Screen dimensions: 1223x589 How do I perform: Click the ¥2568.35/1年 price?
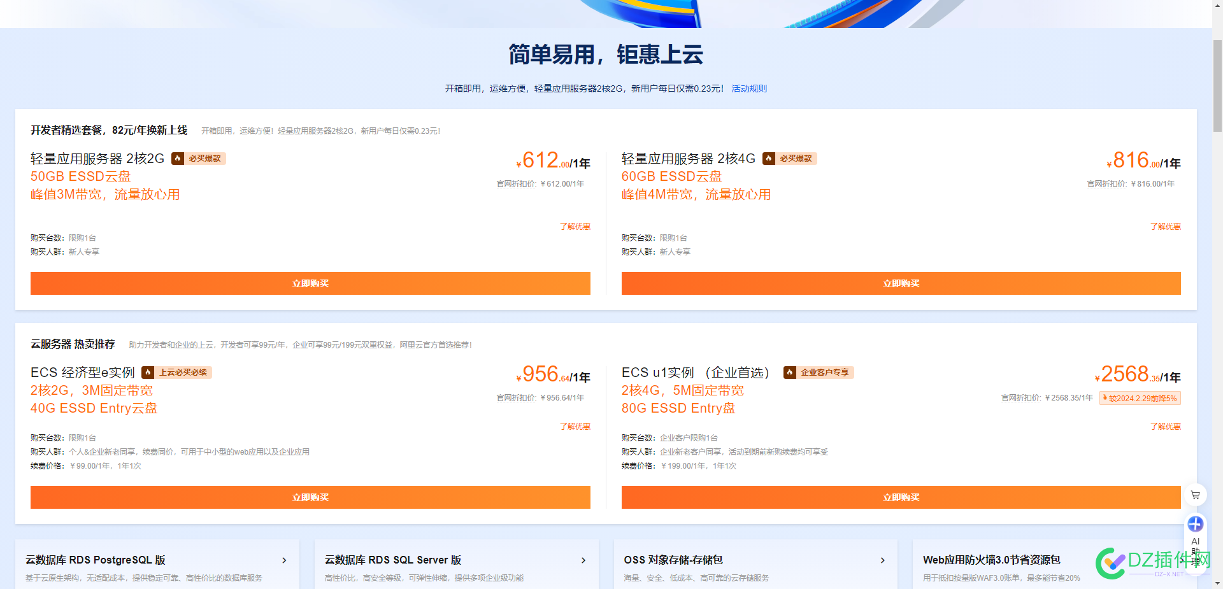pos(1138,374)
